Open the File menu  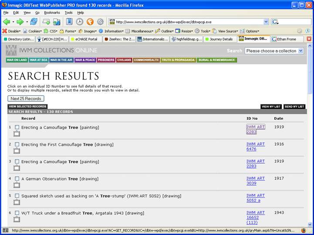click(x=6, y=13)
